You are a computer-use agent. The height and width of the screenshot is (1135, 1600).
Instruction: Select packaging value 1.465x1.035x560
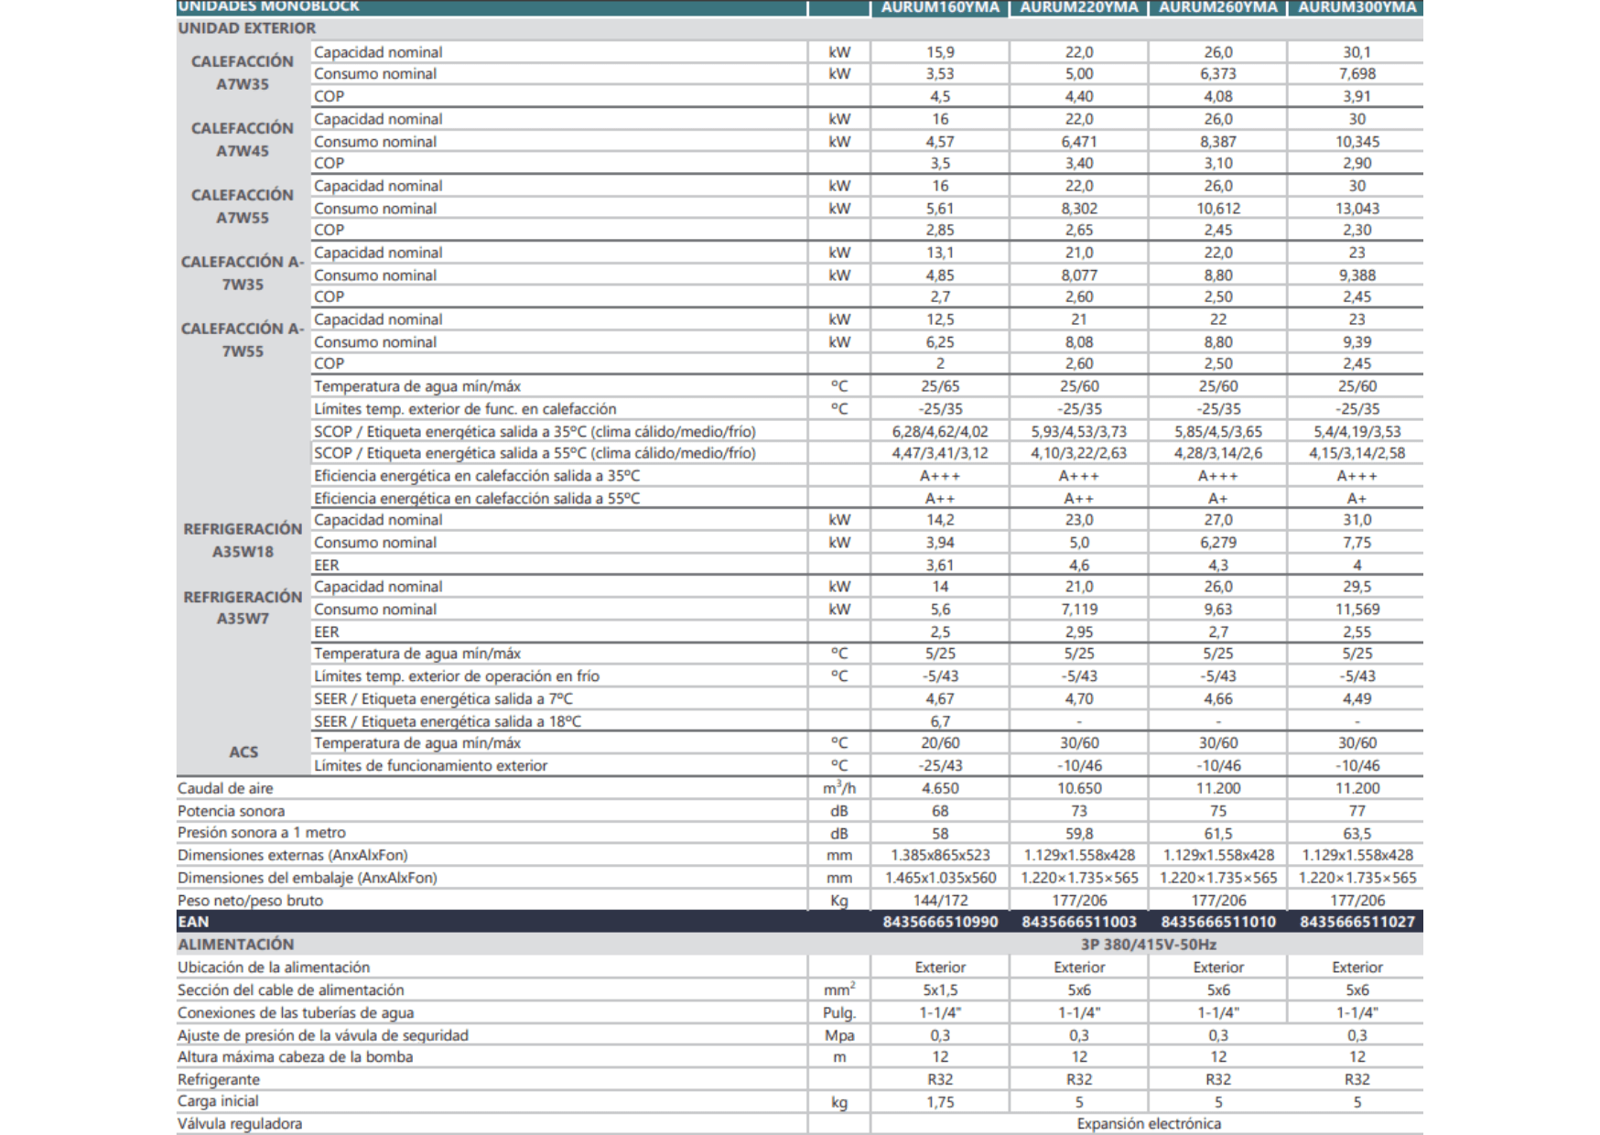pyautogui.click(x=940, y=879)
